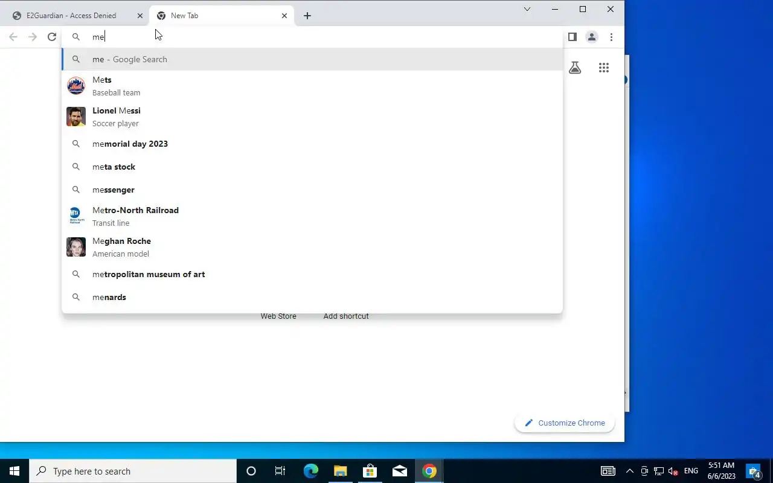Reload the page with the refresh icon
773x483 pixels.
coord(52,37)
